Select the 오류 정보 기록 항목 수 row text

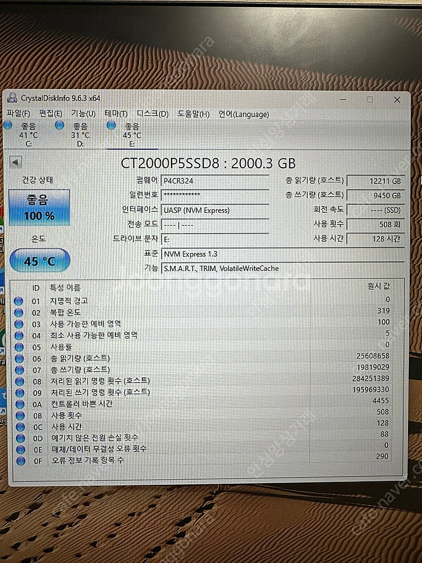88,460
